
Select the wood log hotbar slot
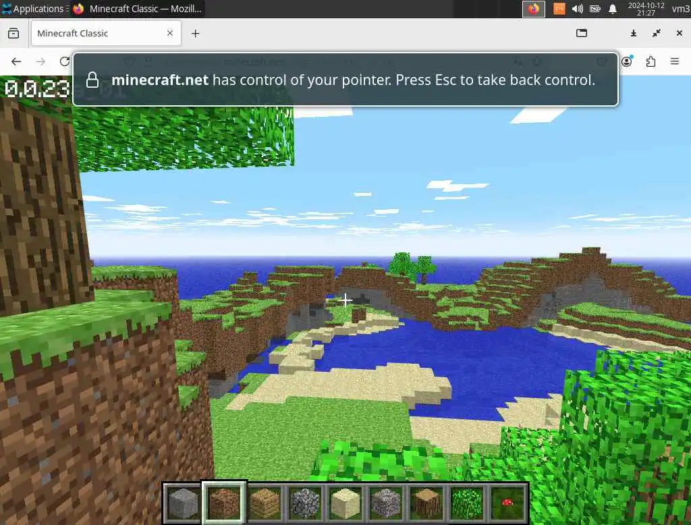[x=426, y=503]
